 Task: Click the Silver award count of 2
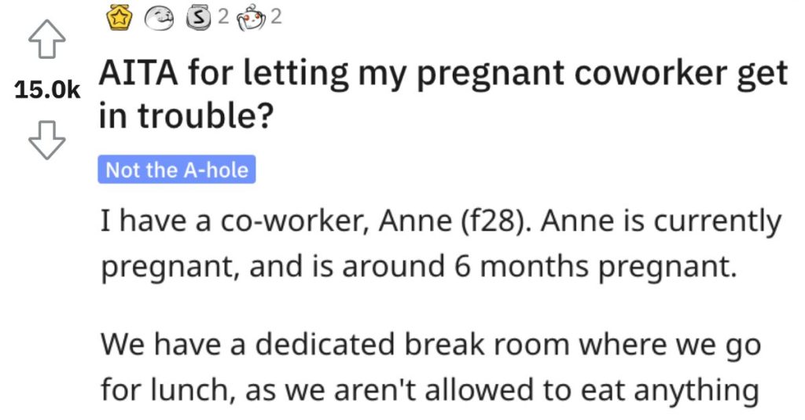222,17
